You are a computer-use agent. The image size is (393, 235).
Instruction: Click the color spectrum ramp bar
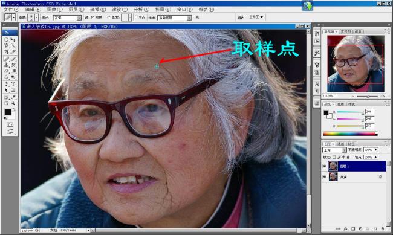350,134
